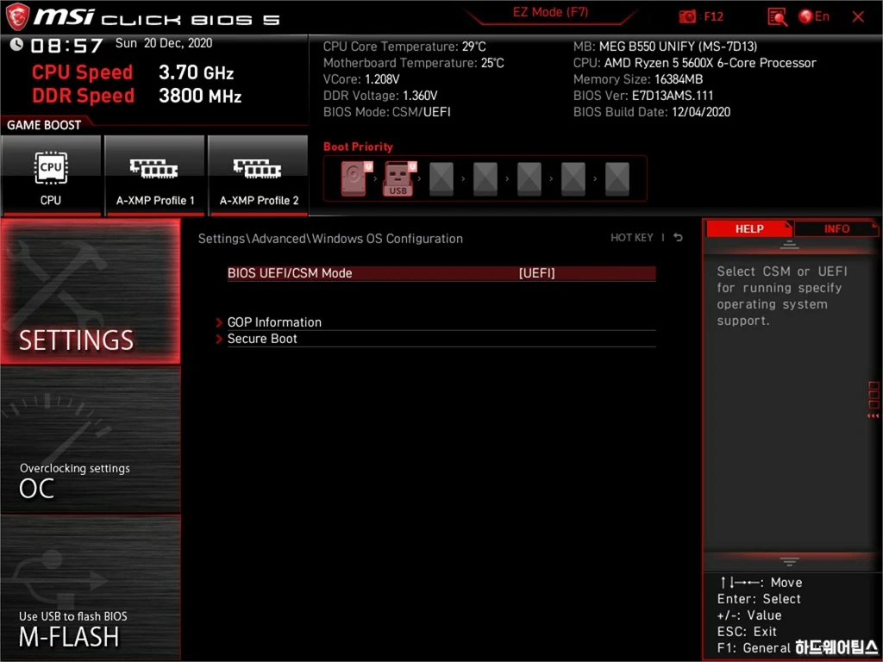Click the GAME BOOST label

[44, 125]
